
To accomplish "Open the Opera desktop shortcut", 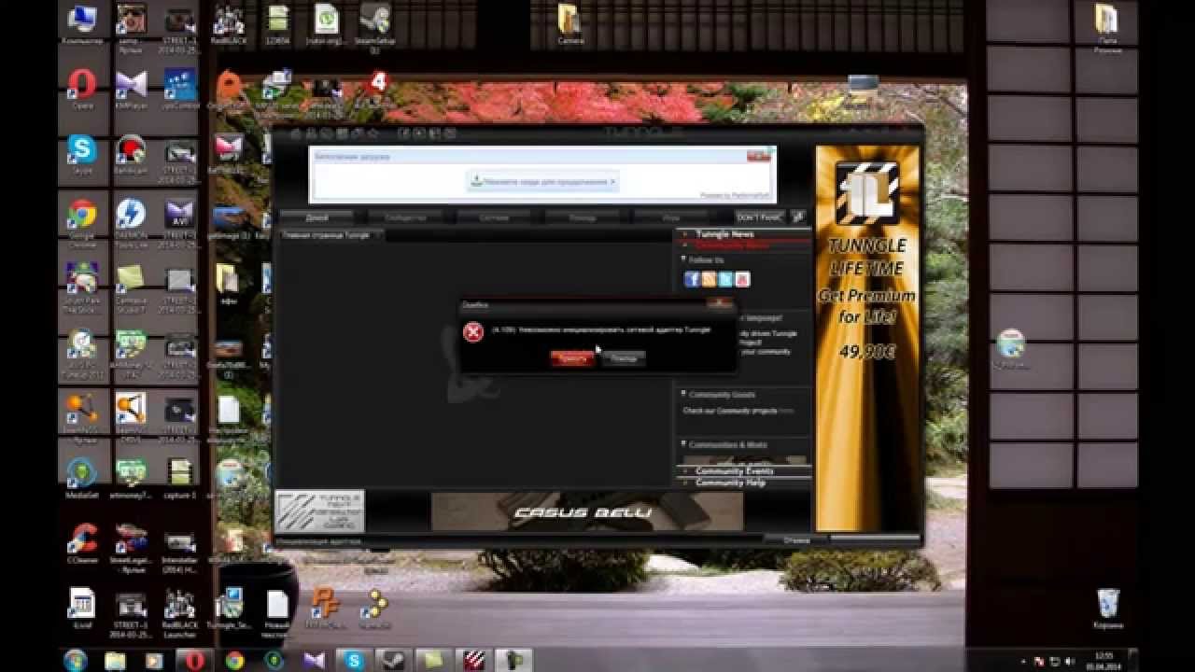I will (81, 89).
